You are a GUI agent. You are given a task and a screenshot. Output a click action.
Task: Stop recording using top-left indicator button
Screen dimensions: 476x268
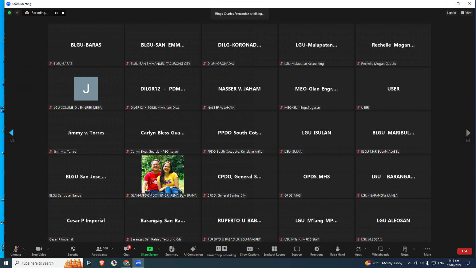point(63,13)
